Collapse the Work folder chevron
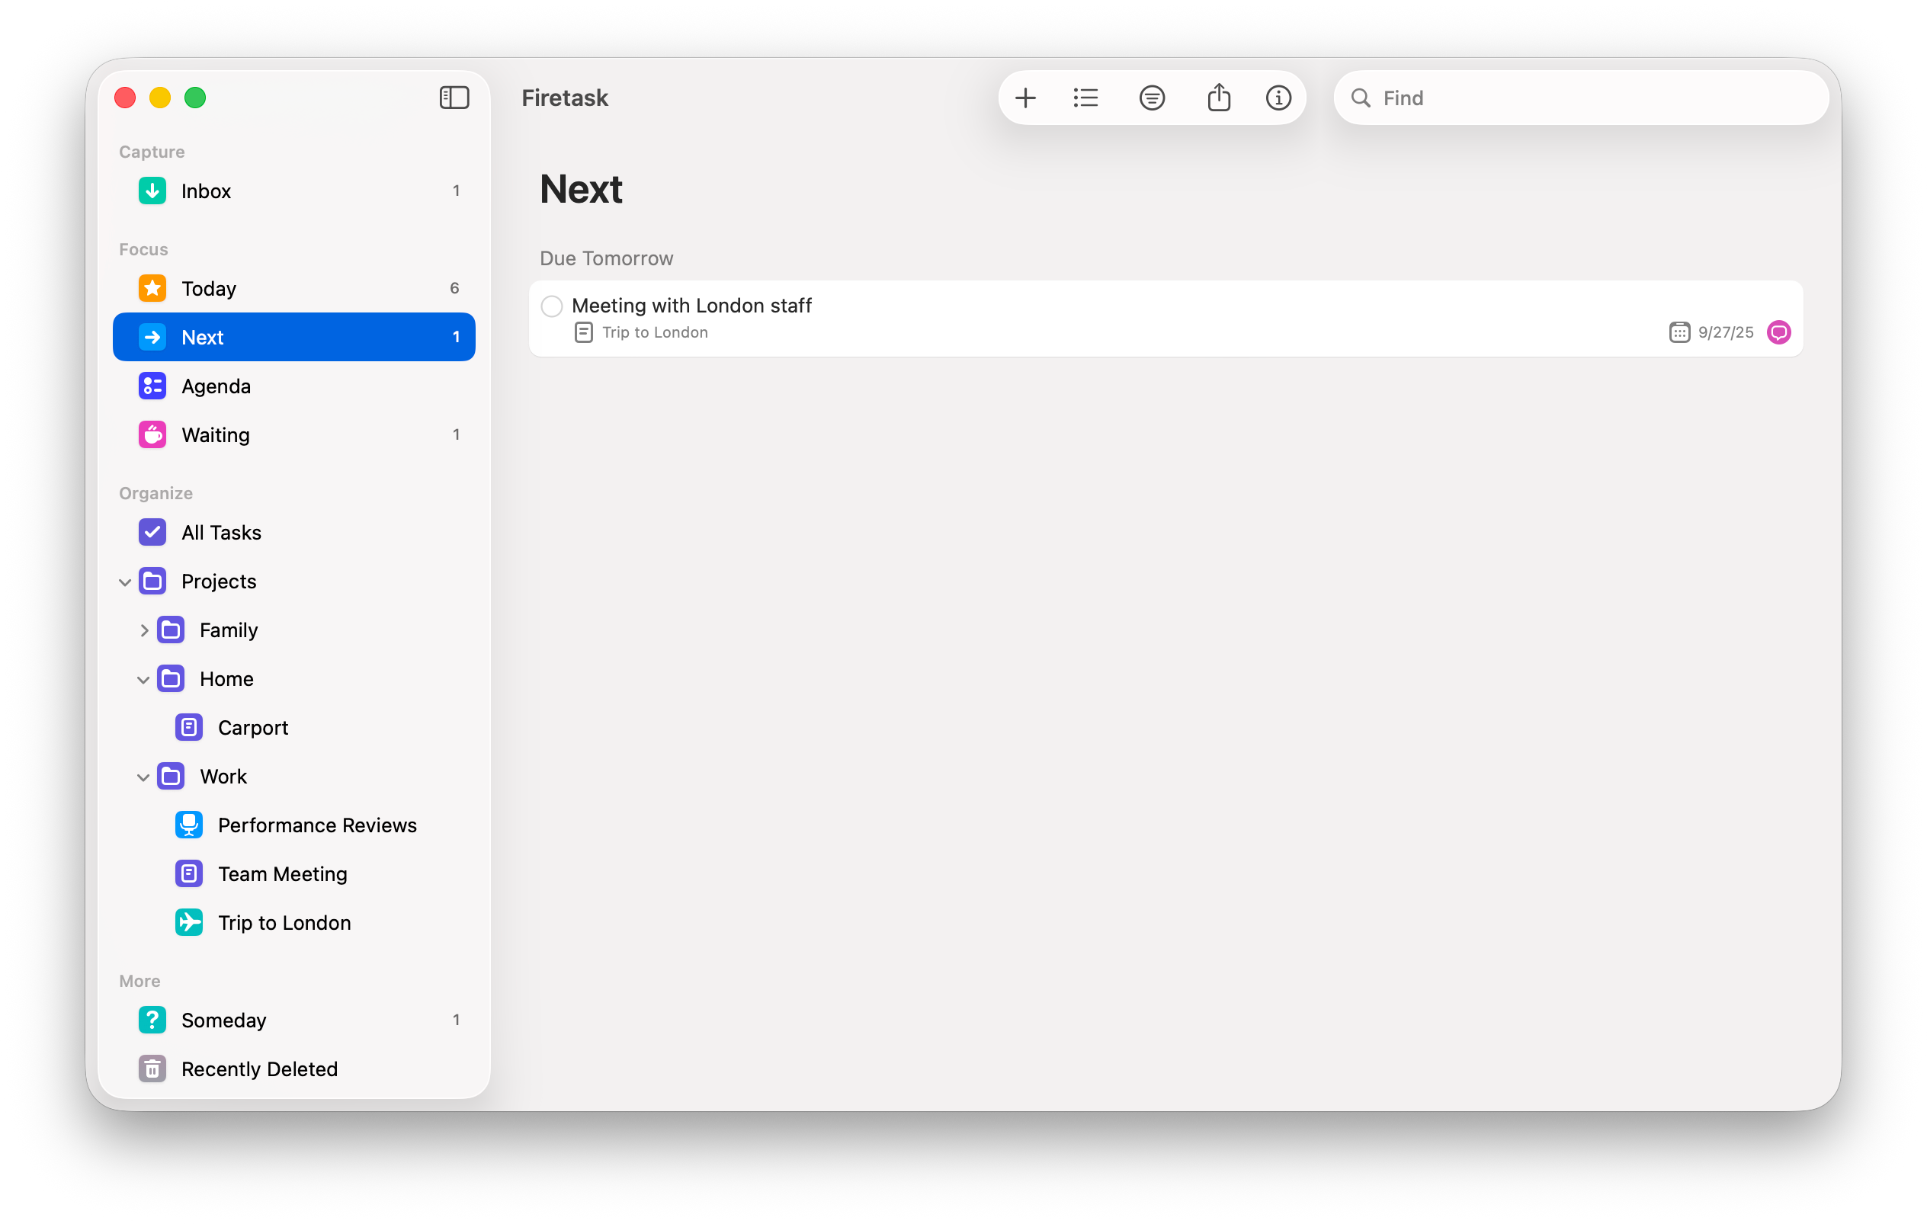1927x1224 pixels. (143, 777)
